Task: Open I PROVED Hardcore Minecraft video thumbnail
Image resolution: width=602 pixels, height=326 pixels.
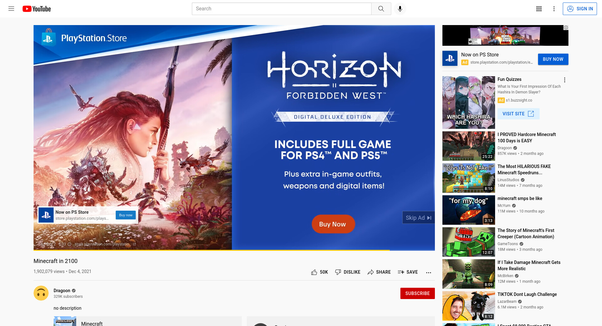Action: [469, 146]
